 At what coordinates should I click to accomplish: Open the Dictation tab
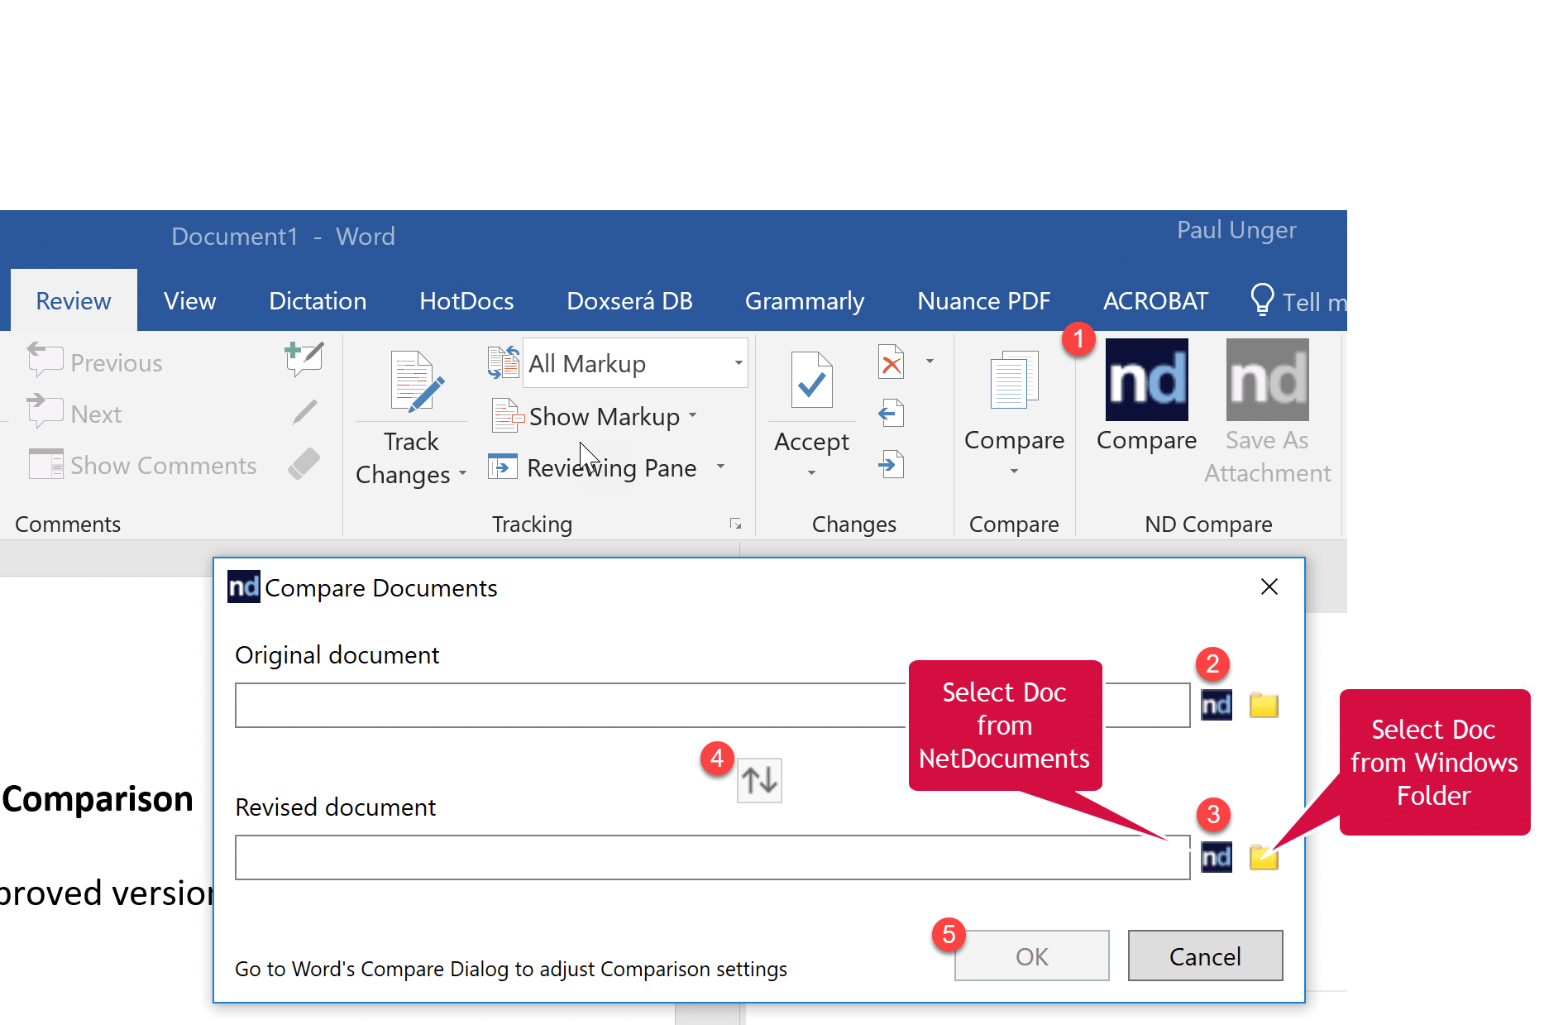pyautogui.click(x=318, y=301)
